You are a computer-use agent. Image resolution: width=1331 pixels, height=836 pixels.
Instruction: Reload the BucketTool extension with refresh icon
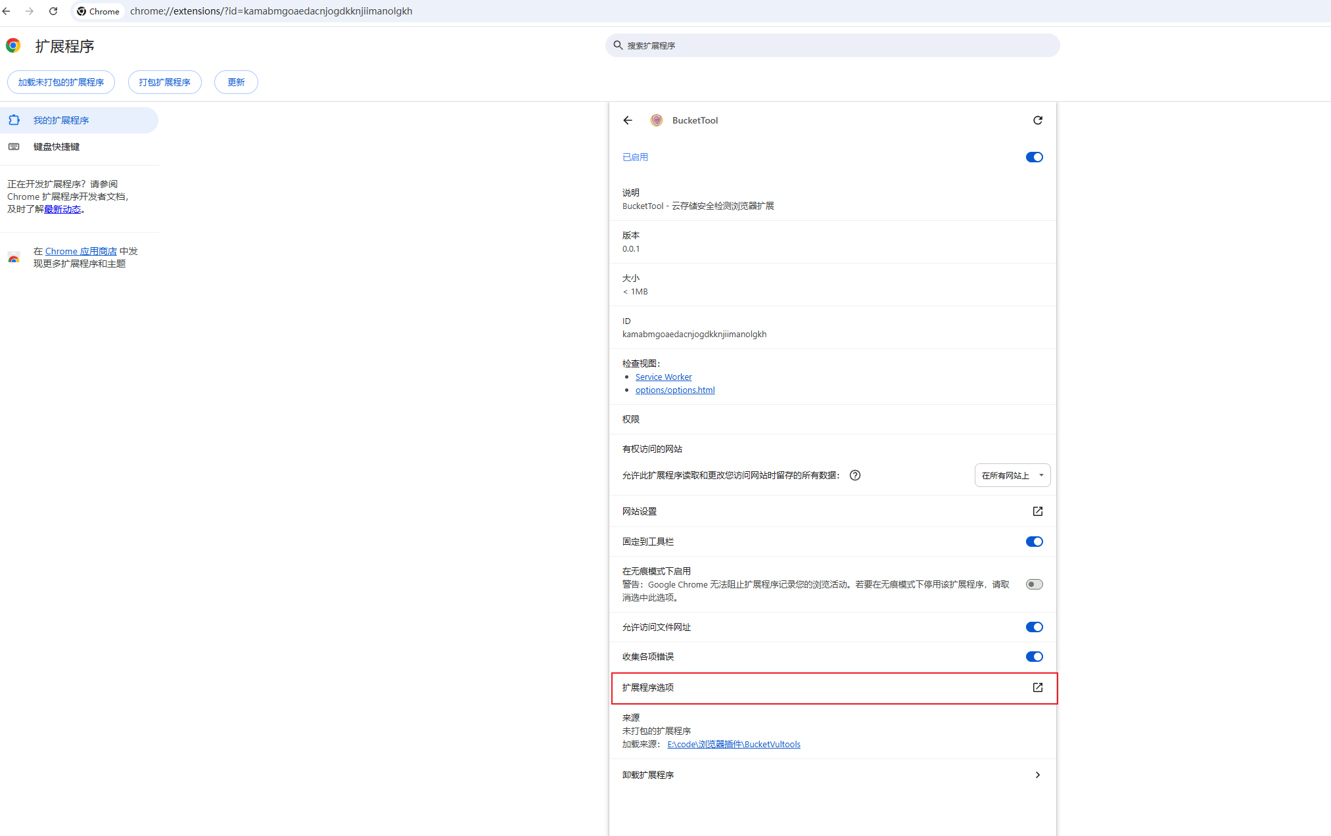tap(1037, 120)
